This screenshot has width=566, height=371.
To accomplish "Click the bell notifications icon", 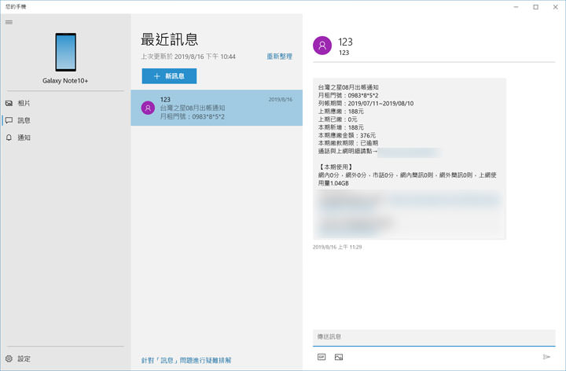I will 9,138.
